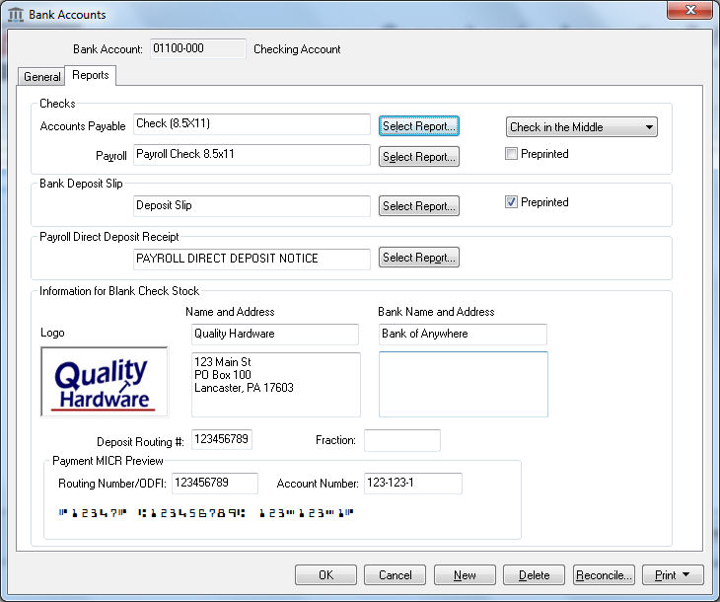Toggle the Payroll Preprinted checkbox
This screenshot has height=602, width=720.
pyautogui.click(x=511, y=154)
